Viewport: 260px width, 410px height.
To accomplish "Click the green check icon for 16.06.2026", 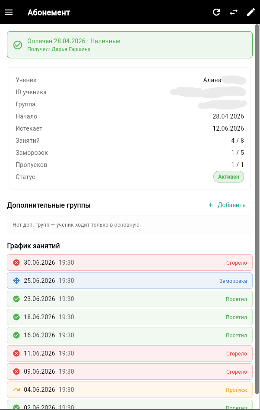I will coord(16,335).
